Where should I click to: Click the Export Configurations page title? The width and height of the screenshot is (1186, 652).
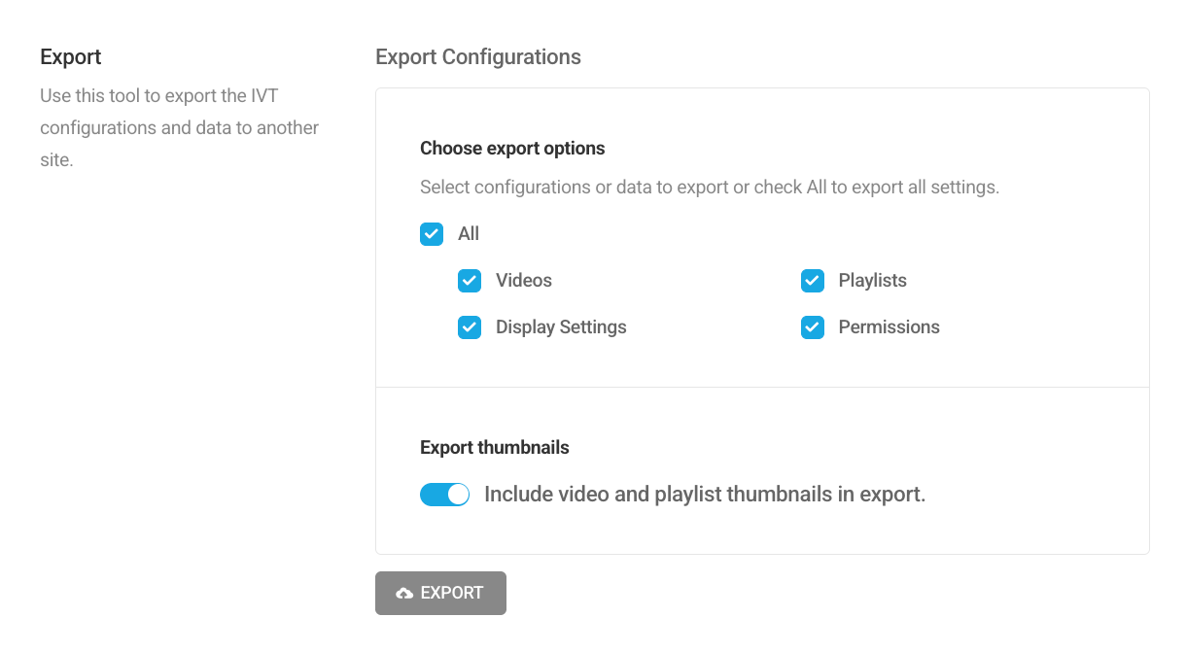[478, 56]
